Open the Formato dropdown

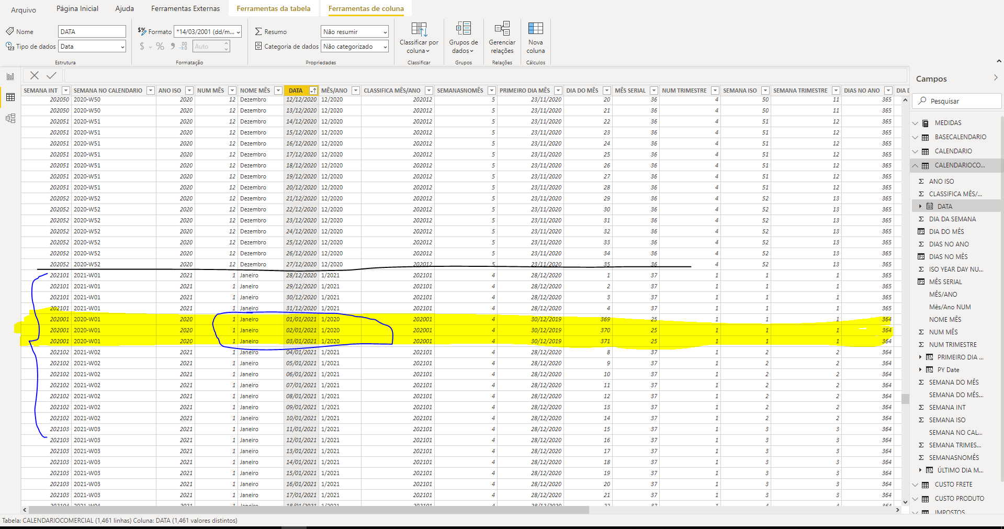tap(208, 32)
